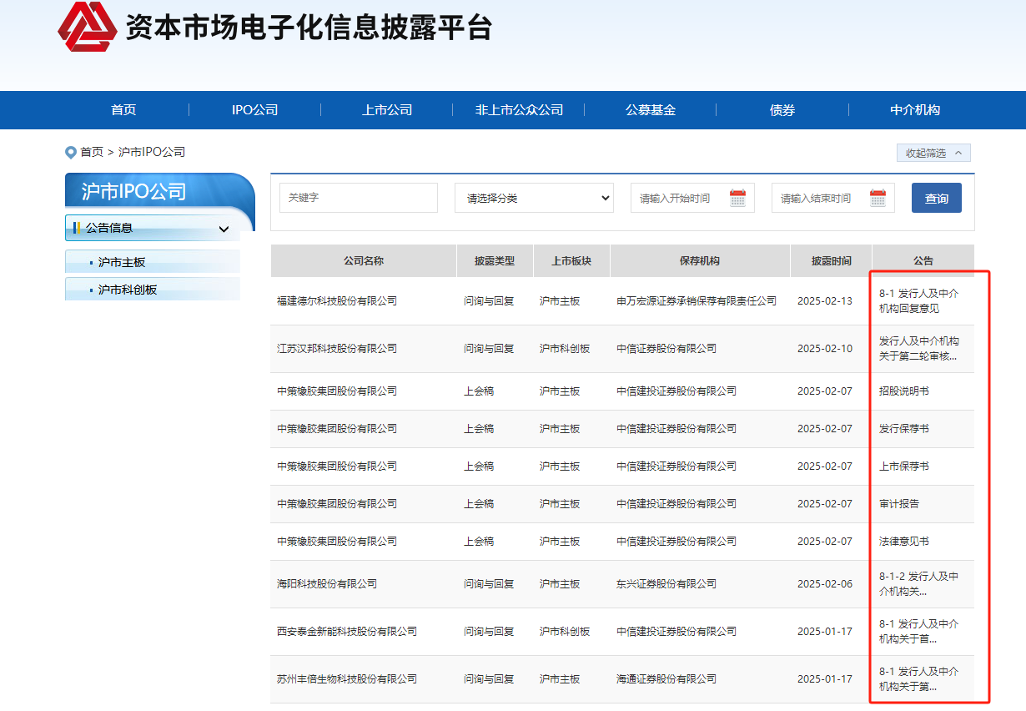1026x711 pixels.
Task: Open the 发行保荐书 announcement link
Action: [904, 429]
